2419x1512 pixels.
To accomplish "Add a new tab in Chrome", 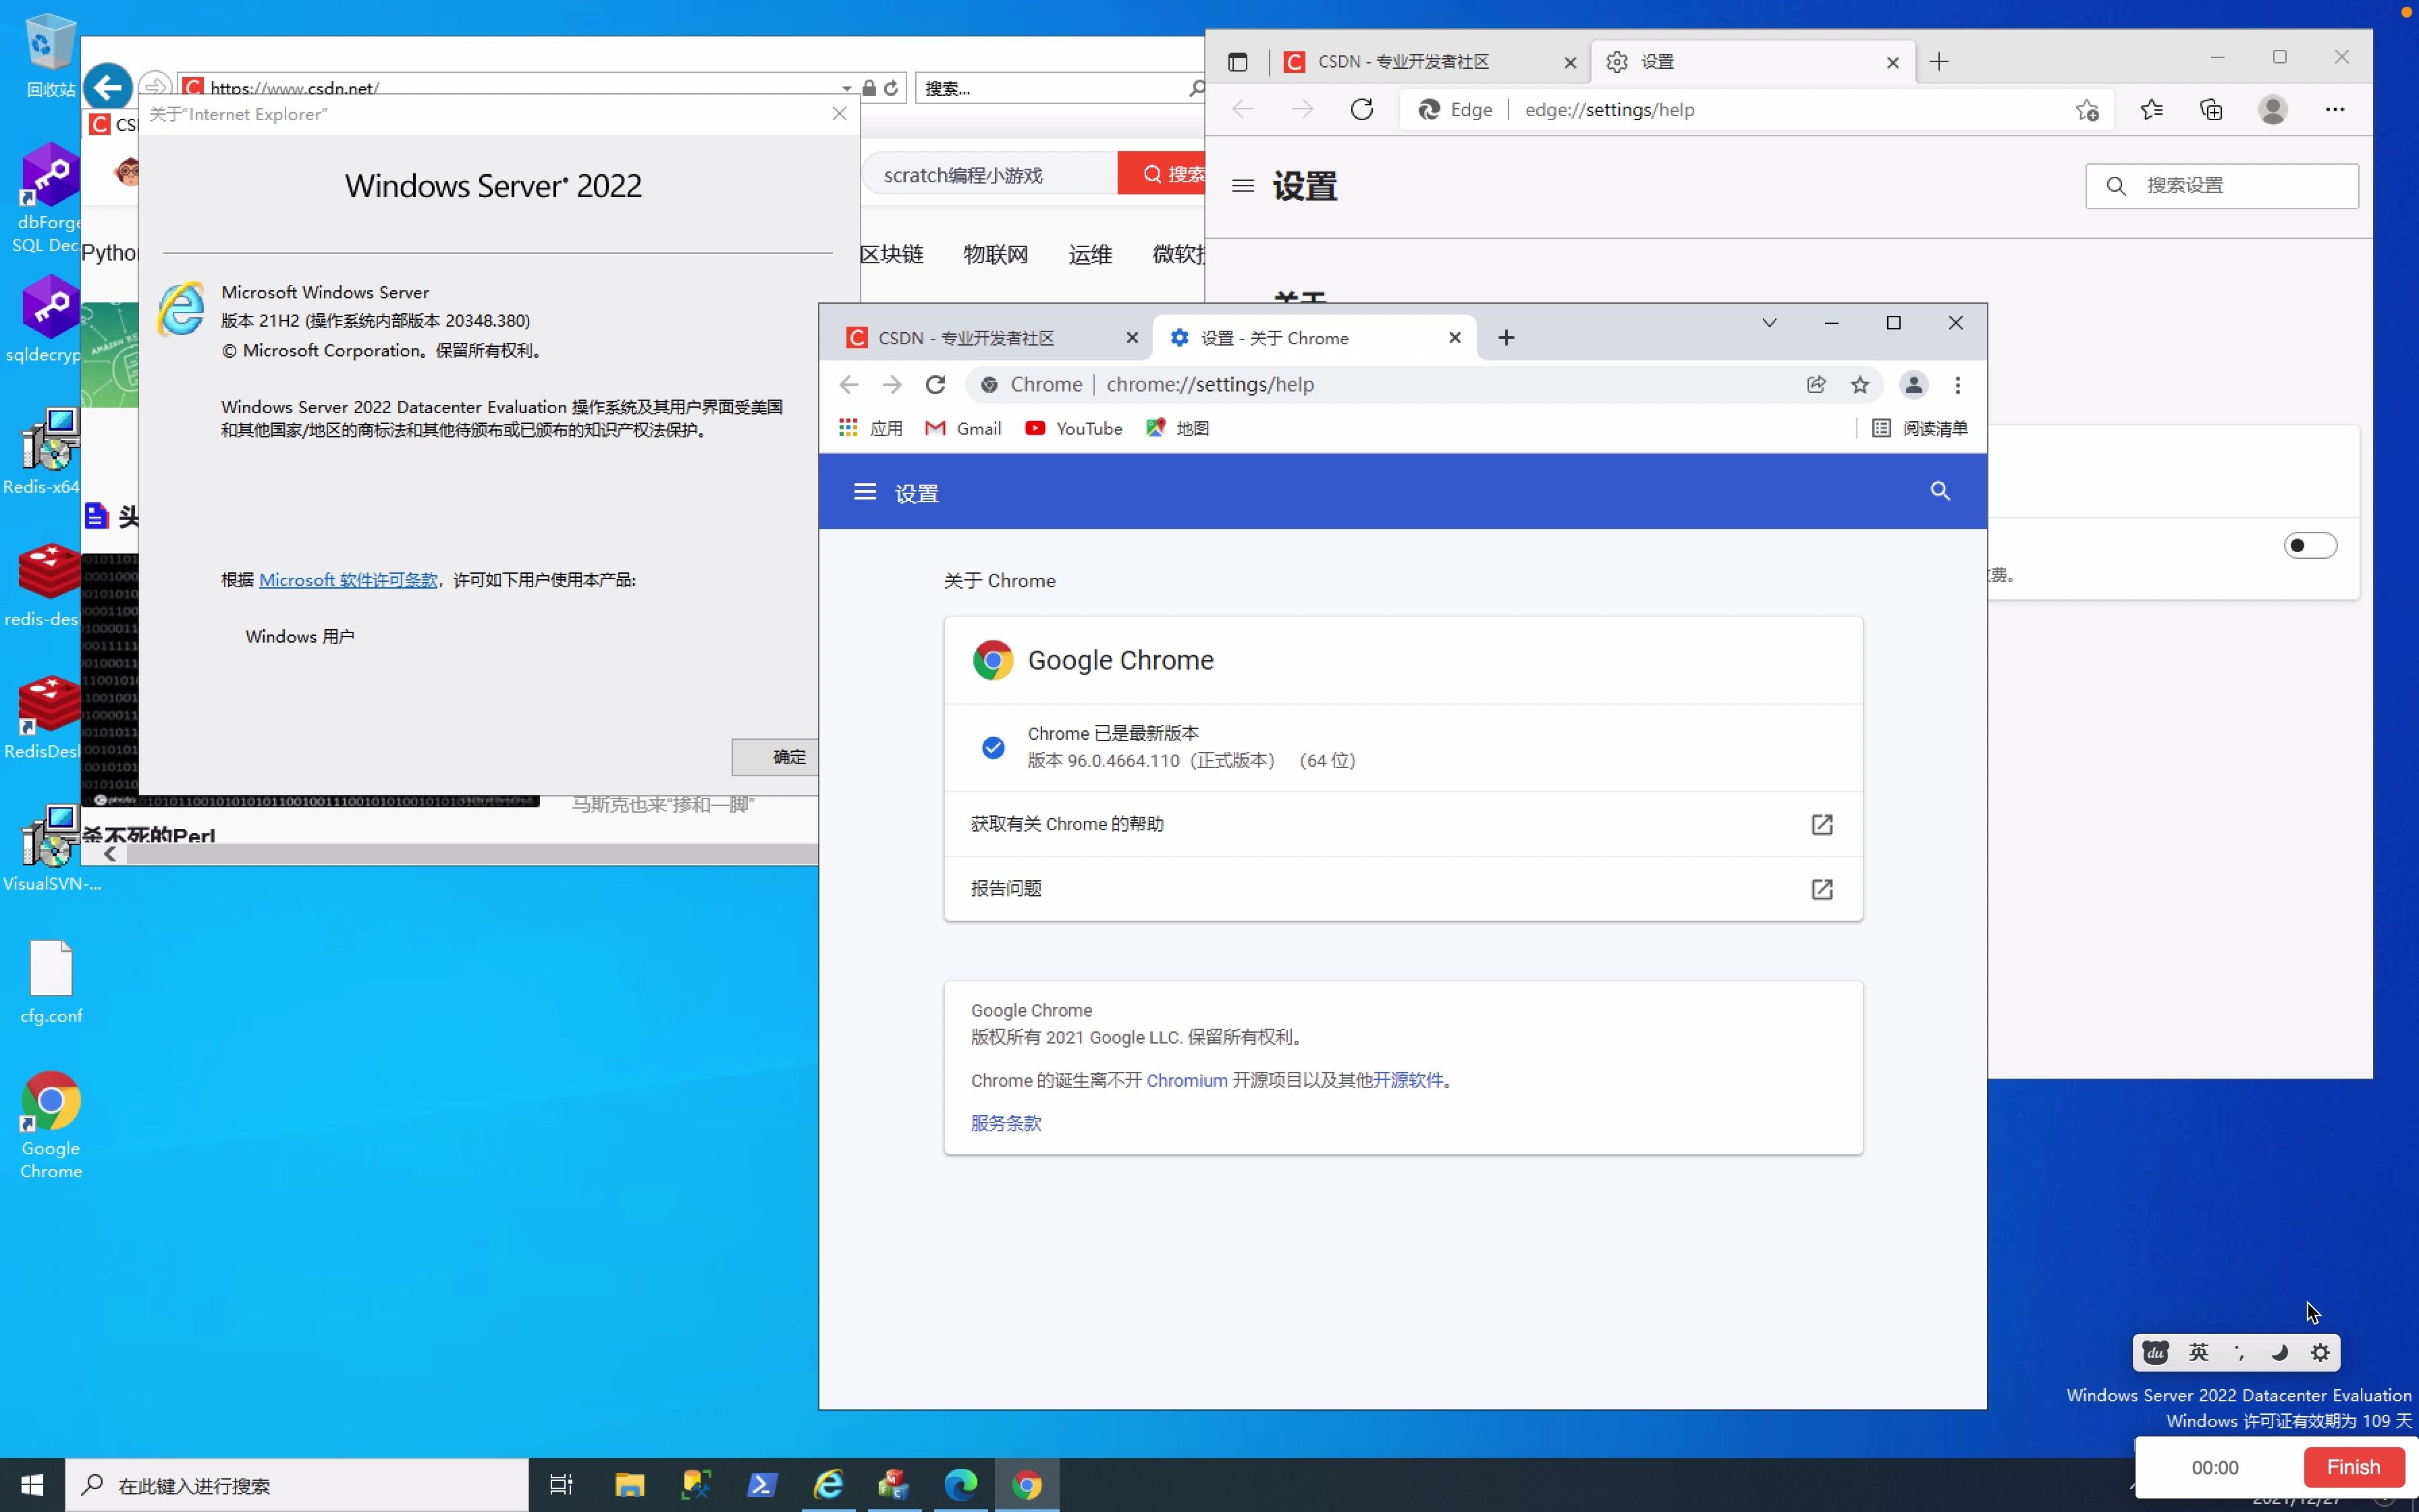I will coord(1505,338).
